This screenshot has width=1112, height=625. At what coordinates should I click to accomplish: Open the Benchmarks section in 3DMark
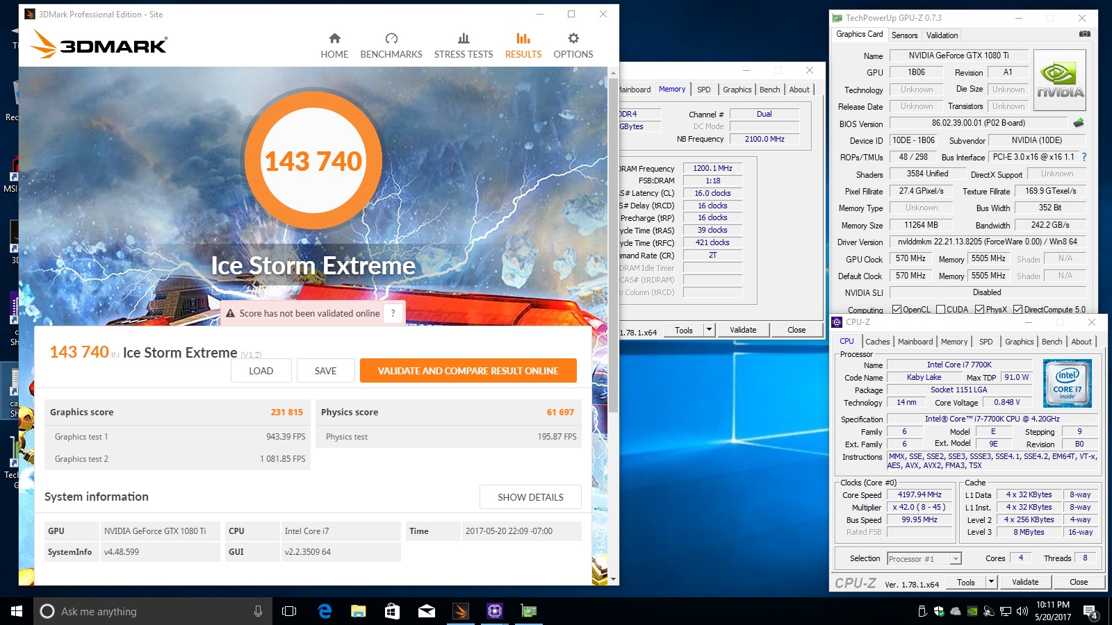pos(391,46)
